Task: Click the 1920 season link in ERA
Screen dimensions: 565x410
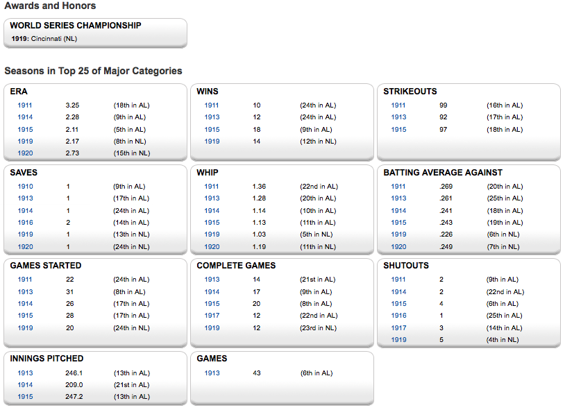Action: tap(25, 153)
